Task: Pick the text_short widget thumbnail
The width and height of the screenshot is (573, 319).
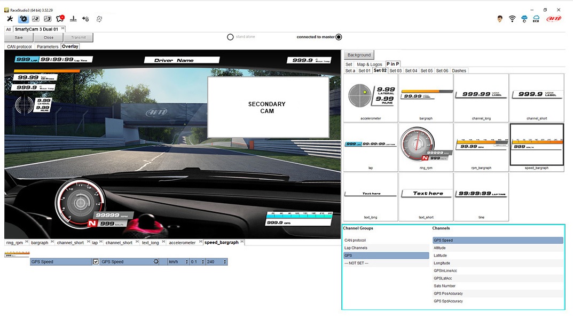Action: [426, 197]
